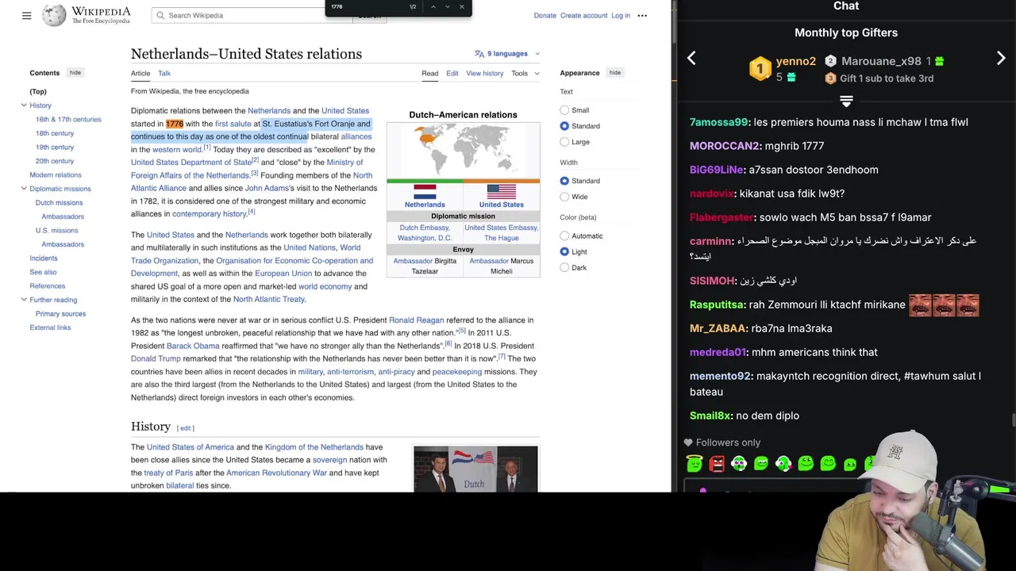Collapse Further reading in contents

pyautogui.click(x=24, y=300)
